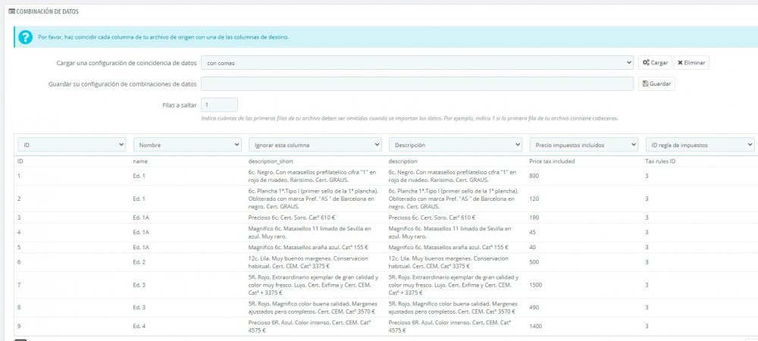Click the price value 190
This screenshot has width=758, height=341.
click(534, 217)
